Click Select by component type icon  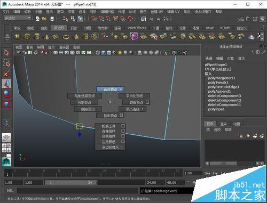(x=80, y=19)
